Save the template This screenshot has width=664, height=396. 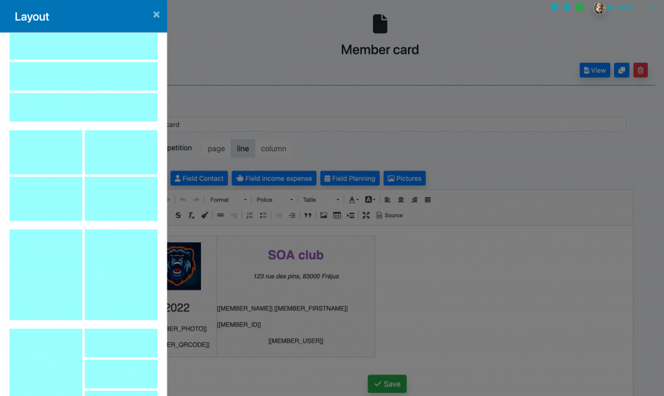387,384
